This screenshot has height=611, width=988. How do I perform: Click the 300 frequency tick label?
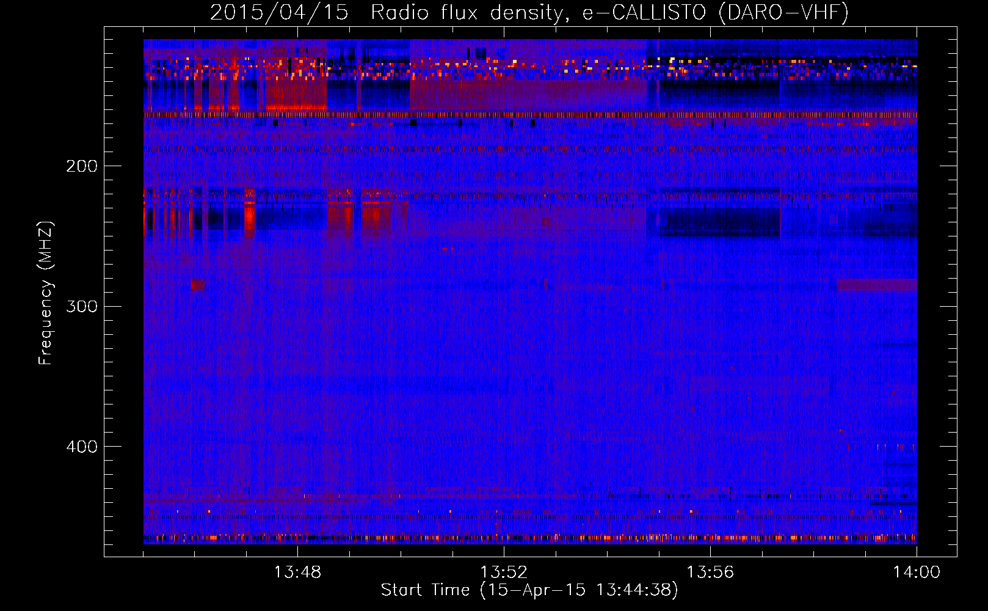point(82,306)
